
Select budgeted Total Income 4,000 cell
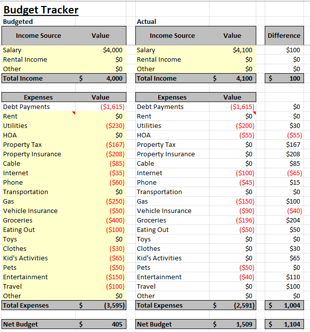101,78
